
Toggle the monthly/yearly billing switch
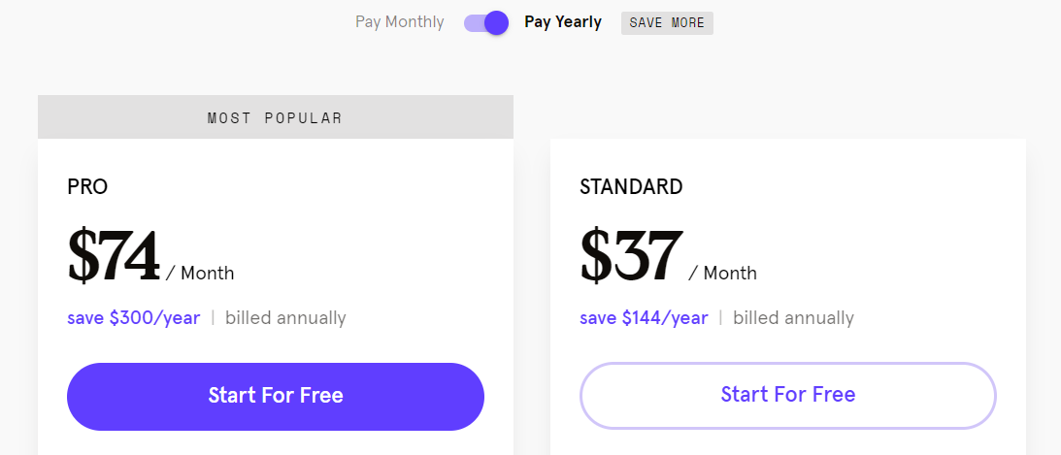(485, 22)
